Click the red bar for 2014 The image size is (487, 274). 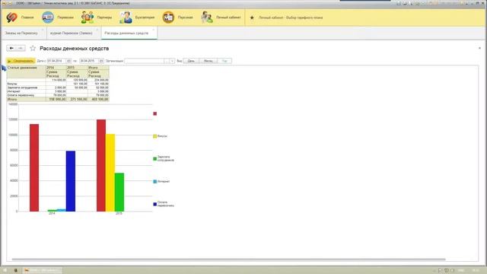pos(34,167)
